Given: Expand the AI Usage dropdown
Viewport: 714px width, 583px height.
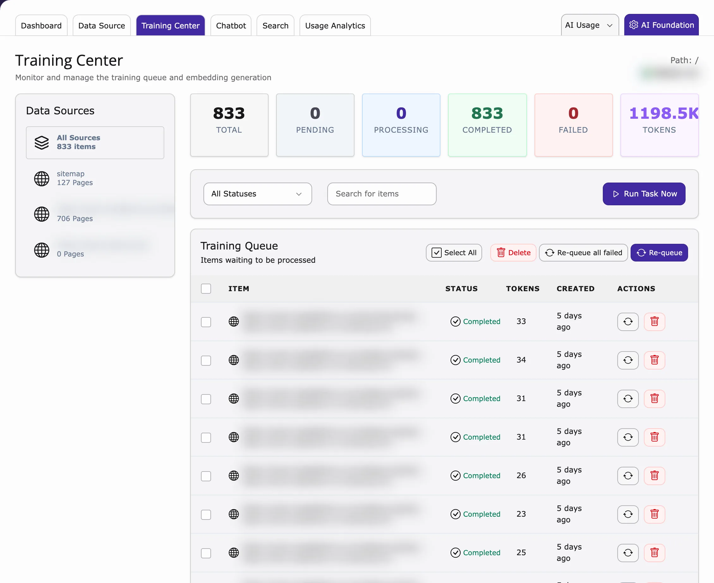Looking at the screenshot, I should [590, 25].
